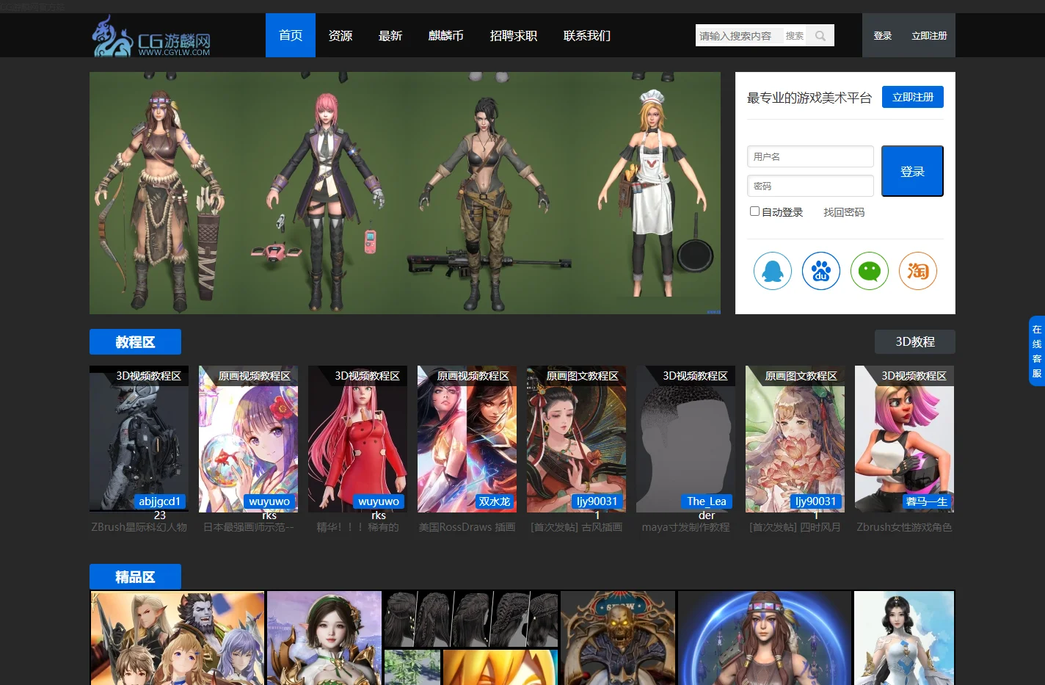Click the 找回密码 link
This screenshot has width=1045, height=685.
[x=844, y=212]
